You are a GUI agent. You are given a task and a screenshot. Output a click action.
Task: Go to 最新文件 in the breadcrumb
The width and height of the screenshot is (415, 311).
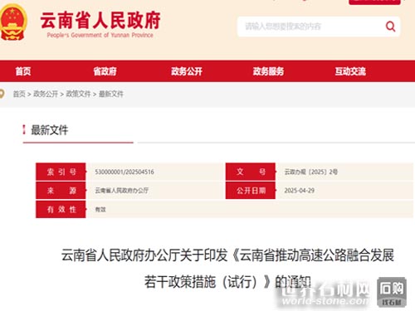111,94
